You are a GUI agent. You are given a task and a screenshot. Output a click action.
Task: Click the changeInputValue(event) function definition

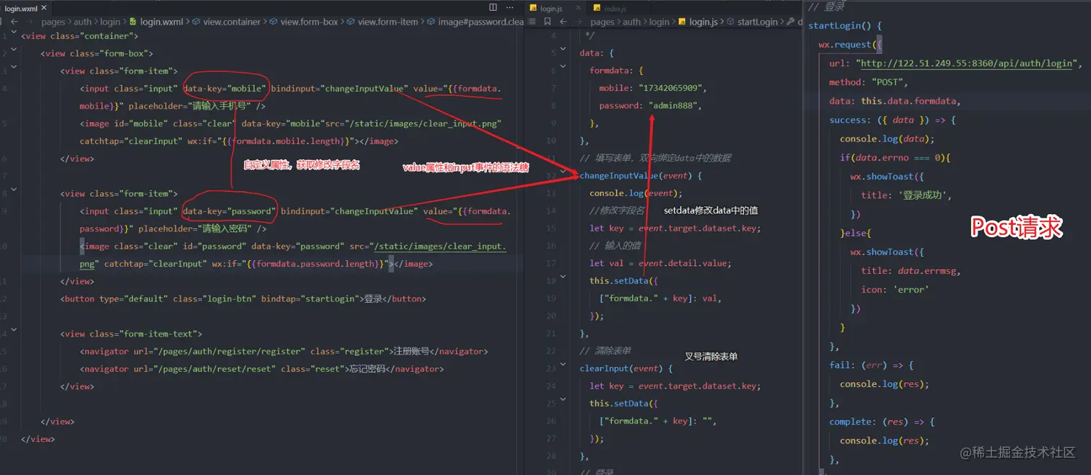click(641, 176)
